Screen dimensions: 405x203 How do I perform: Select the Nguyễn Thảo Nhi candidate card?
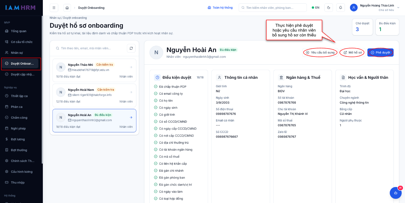tap(94, 70)
